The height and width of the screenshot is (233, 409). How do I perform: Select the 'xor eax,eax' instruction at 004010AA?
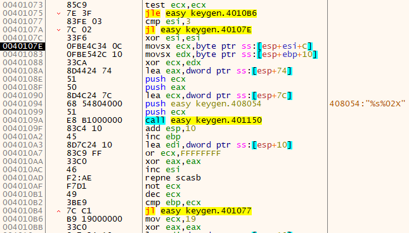(173, 161)
